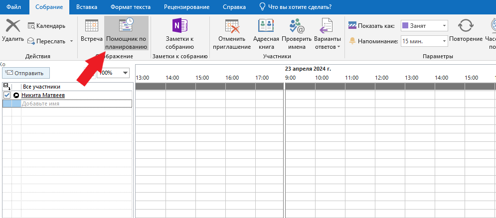Open Помощник по планированию view
Viewport: 496px width, 218px height.
[x=126, y=33]
